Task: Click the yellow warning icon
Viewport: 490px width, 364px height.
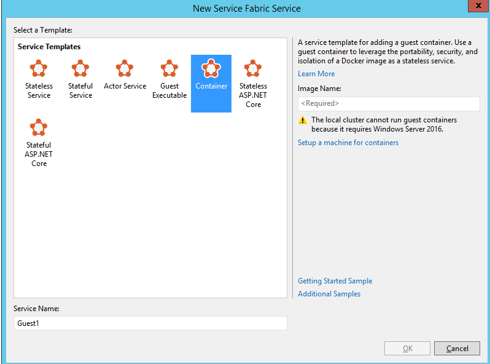Action: 303,120
